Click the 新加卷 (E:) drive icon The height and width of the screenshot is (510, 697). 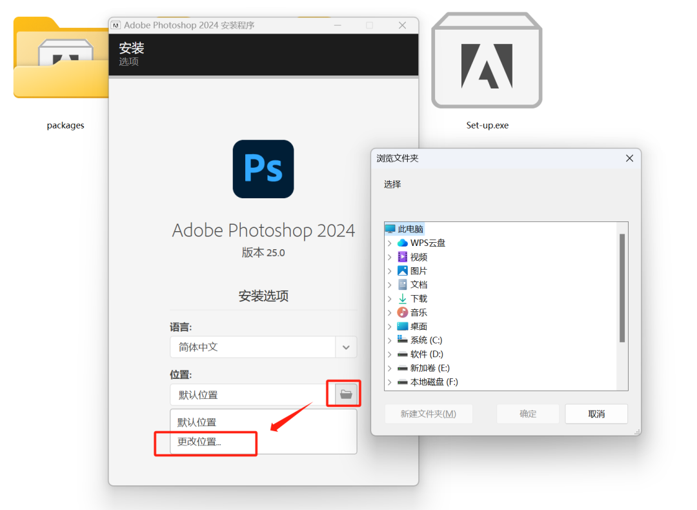pyautogui.click(x=402, y=368)
